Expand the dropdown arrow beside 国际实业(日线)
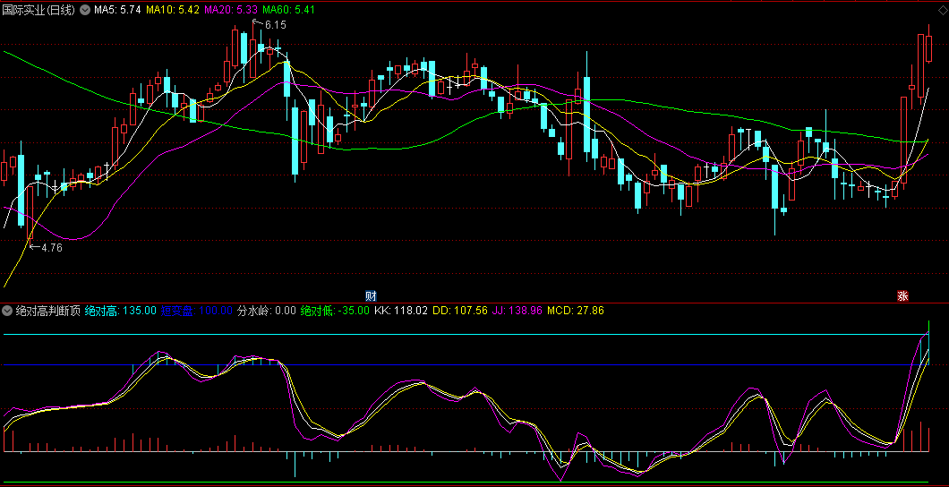 click(85, 10)
